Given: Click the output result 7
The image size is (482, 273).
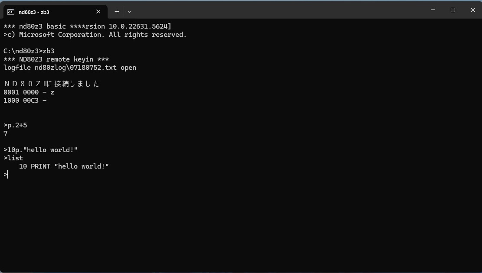Looking at the screenshot, I should 6,133.
